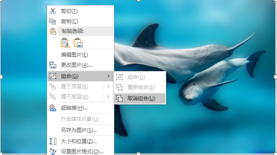Click the Copy icon beside 复制(C)
The height and width of the screenshot is (155, 277).
[53, 21]
